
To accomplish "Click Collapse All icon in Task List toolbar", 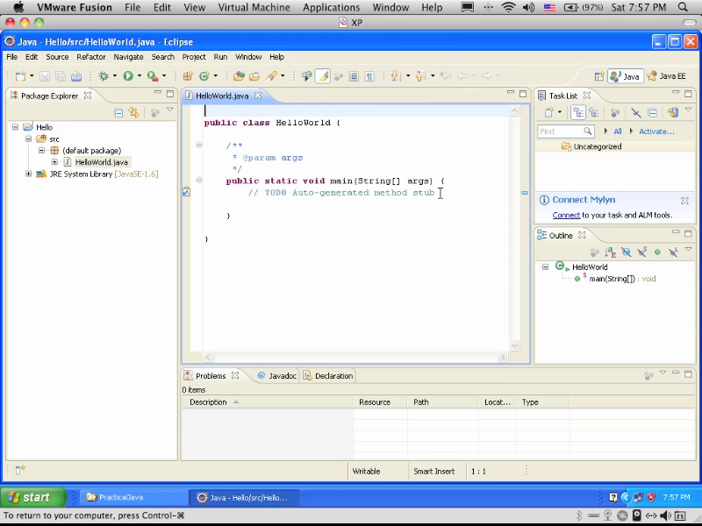I will pyautogui.click(x=652, y=113).
